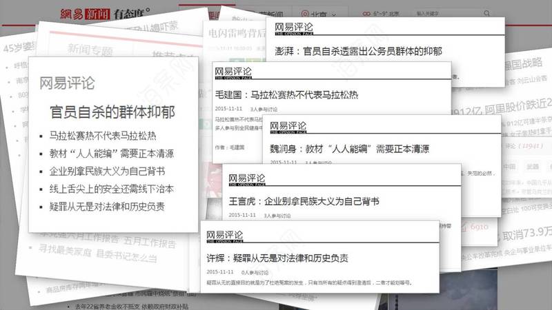Click the 有态度 slogan in the header
Viewport: 552px width, 310px height.
click(131, 14)
